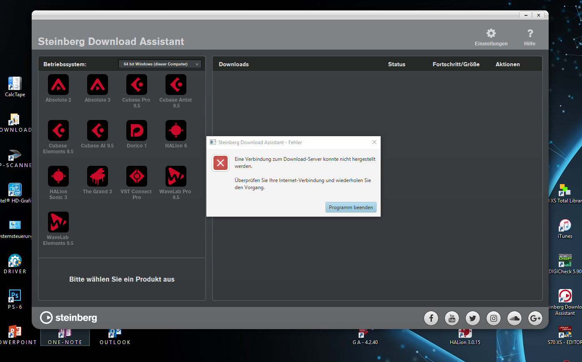Open Steinberg Instagram page icon
The width and height of the screenshot is (582, 362).
click(494, 318)
